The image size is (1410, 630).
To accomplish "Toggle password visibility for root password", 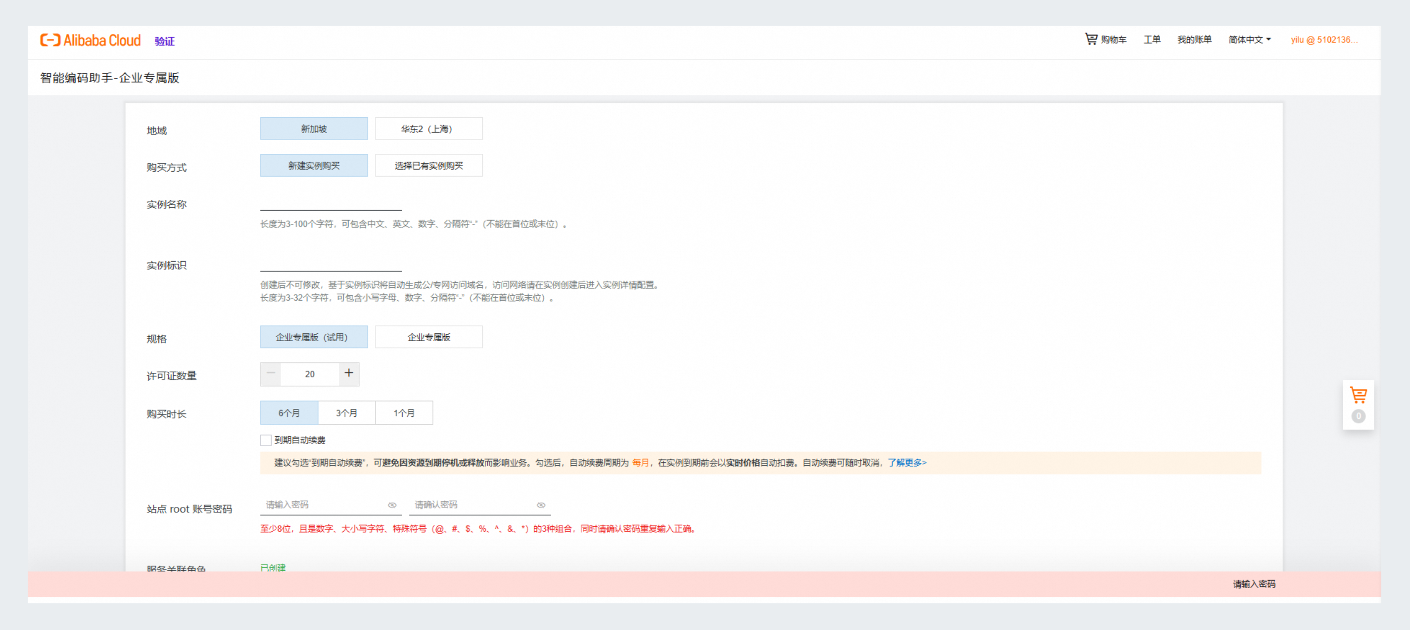I will point(392,505).
